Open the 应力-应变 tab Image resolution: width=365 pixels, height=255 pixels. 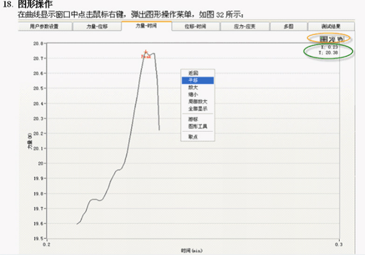coord(245,27)
